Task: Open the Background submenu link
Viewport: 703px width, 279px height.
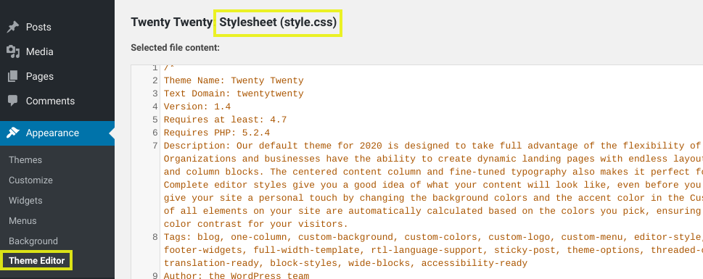Action: click(x=33, y=241)
